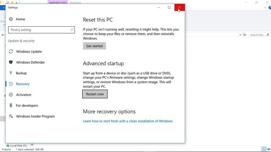Click the Activation checkmark icon
This screenshot has width=271, height=152.
click(x=11, y=95)
